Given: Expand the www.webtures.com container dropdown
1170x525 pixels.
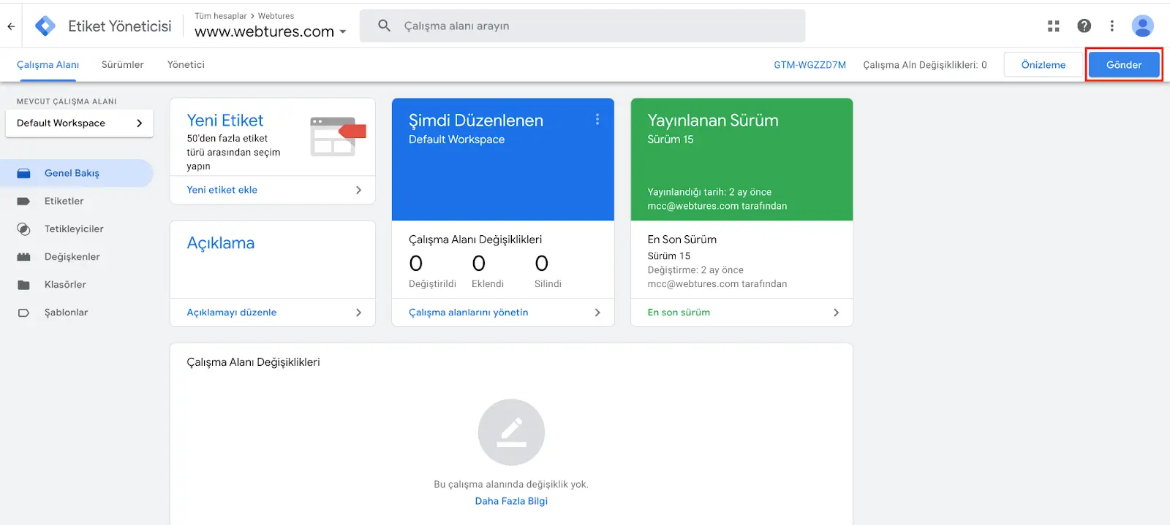Looking at the screenshot, I should pos(343,32).
